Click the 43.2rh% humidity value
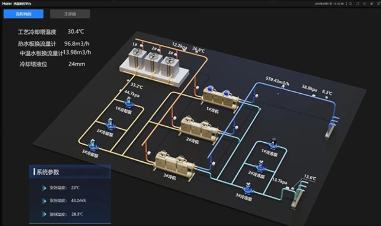This screenshot has height=226, width=381. [x=79, y=200]
